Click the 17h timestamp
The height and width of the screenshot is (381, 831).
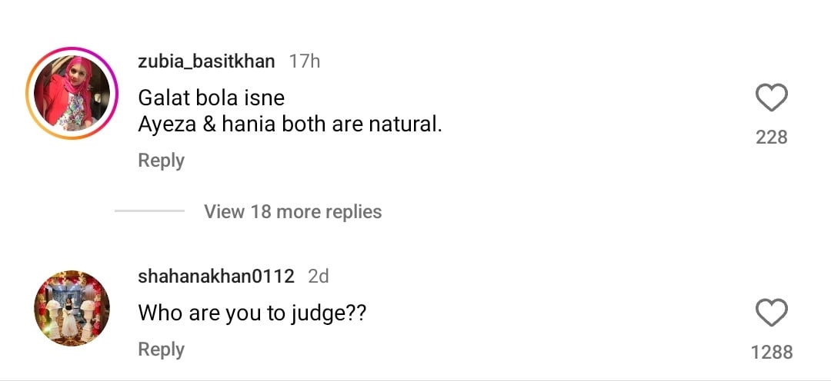tap(305, 61)
